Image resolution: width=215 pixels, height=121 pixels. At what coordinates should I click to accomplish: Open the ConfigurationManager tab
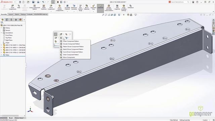(11, 20)
